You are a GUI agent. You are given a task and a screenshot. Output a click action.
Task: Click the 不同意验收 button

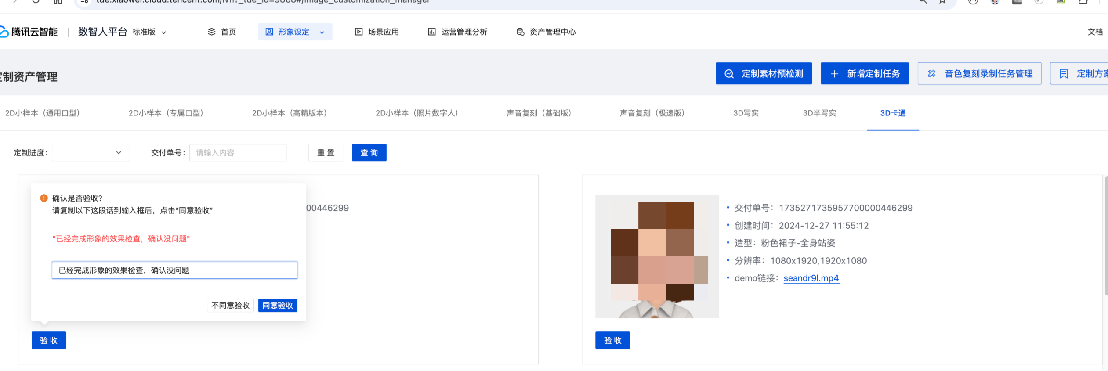230,306
